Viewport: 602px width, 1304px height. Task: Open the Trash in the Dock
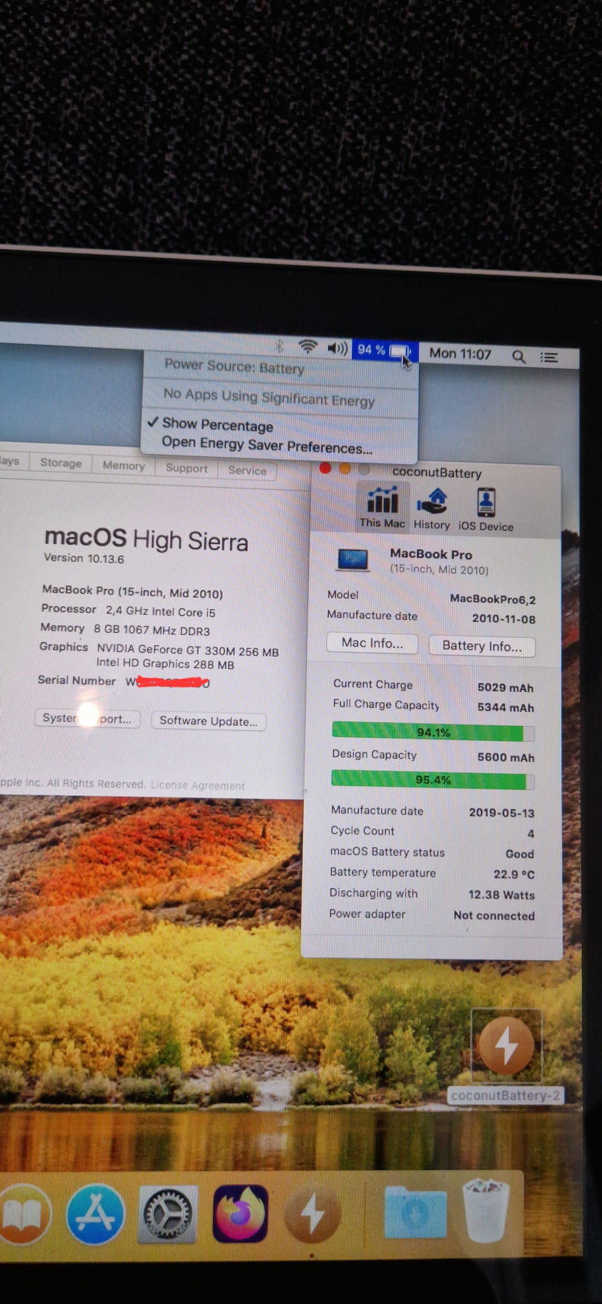(486, 1212)
